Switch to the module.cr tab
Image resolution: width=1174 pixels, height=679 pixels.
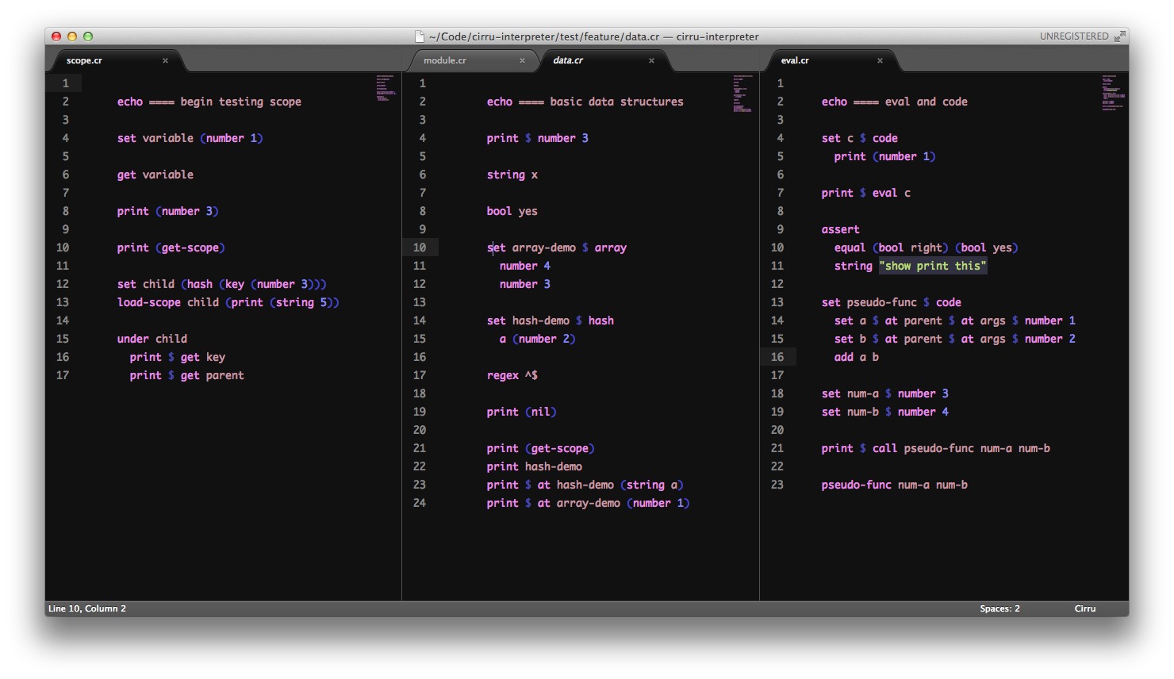[x=473, y=60]
